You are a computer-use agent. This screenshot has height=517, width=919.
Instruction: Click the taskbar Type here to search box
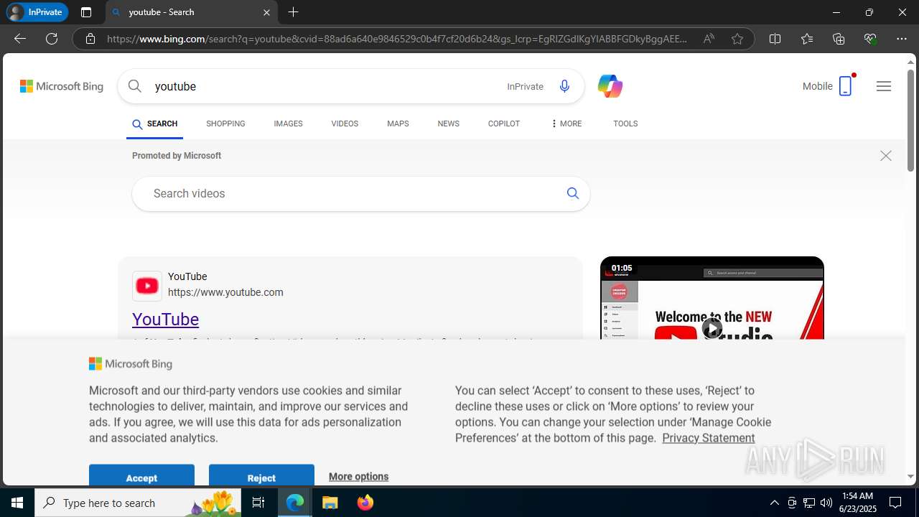click(x=136, y=503)
